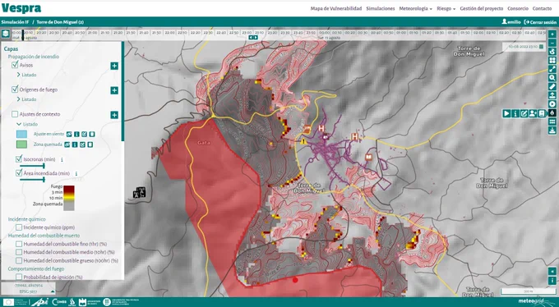
Task: Click the green Zona quemada swatch
Action: tap(21, 144)
